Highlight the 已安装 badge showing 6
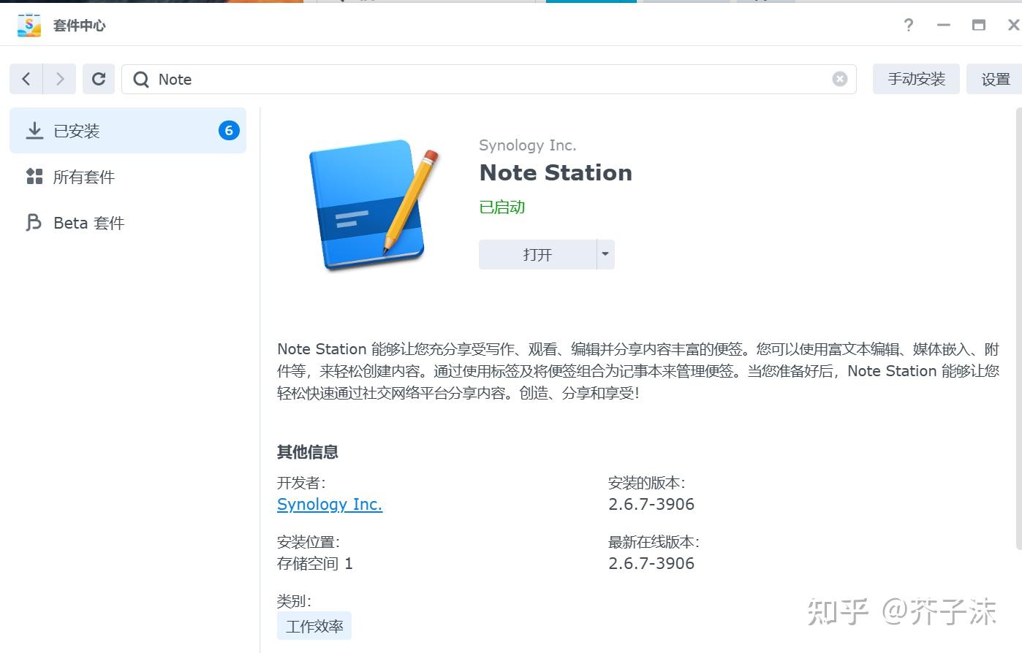The height and width of the screenshot is (653, 1022). point(229,130)
